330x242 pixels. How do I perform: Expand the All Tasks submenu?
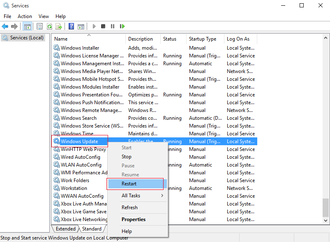pos(138,196)
